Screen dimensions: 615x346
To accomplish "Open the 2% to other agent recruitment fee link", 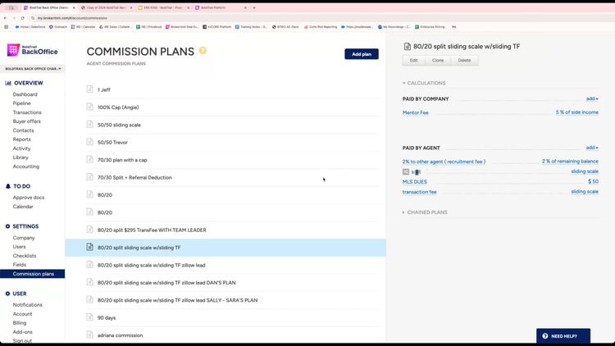I will pyautogui.click(x=444, y=162).
